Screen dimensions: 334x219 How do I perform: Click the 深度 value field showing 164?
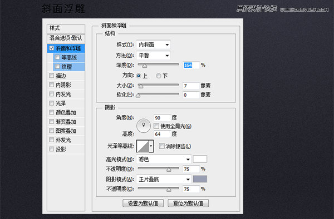coord(191,65)
